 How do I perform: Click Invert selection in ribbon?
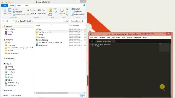point(78,14)
